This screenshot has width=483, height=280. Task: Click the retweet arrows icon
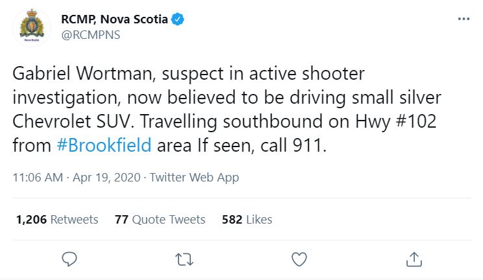click(x=184, y=259)
